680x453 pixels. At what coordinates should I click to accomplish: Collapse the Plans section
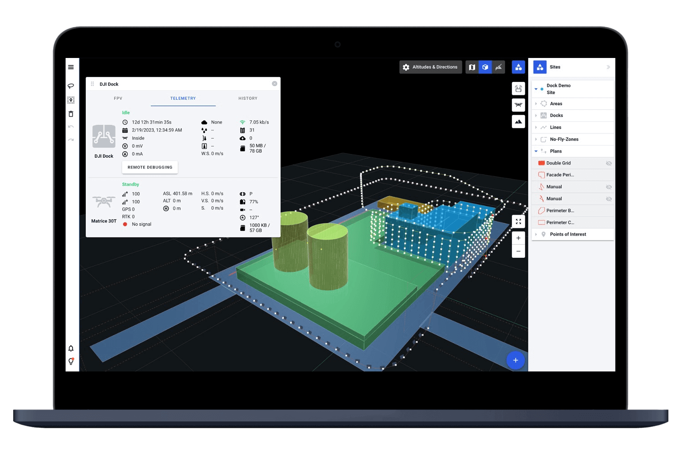pyautogui.click(x=536, y=151)
